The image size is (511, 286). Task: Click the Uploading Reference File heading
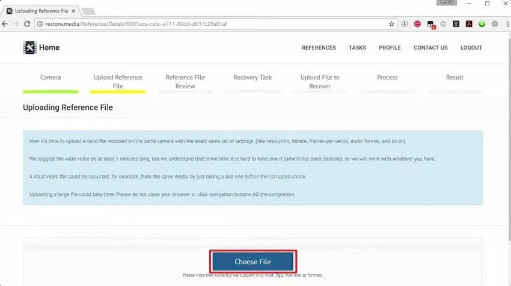click(68, 107)
